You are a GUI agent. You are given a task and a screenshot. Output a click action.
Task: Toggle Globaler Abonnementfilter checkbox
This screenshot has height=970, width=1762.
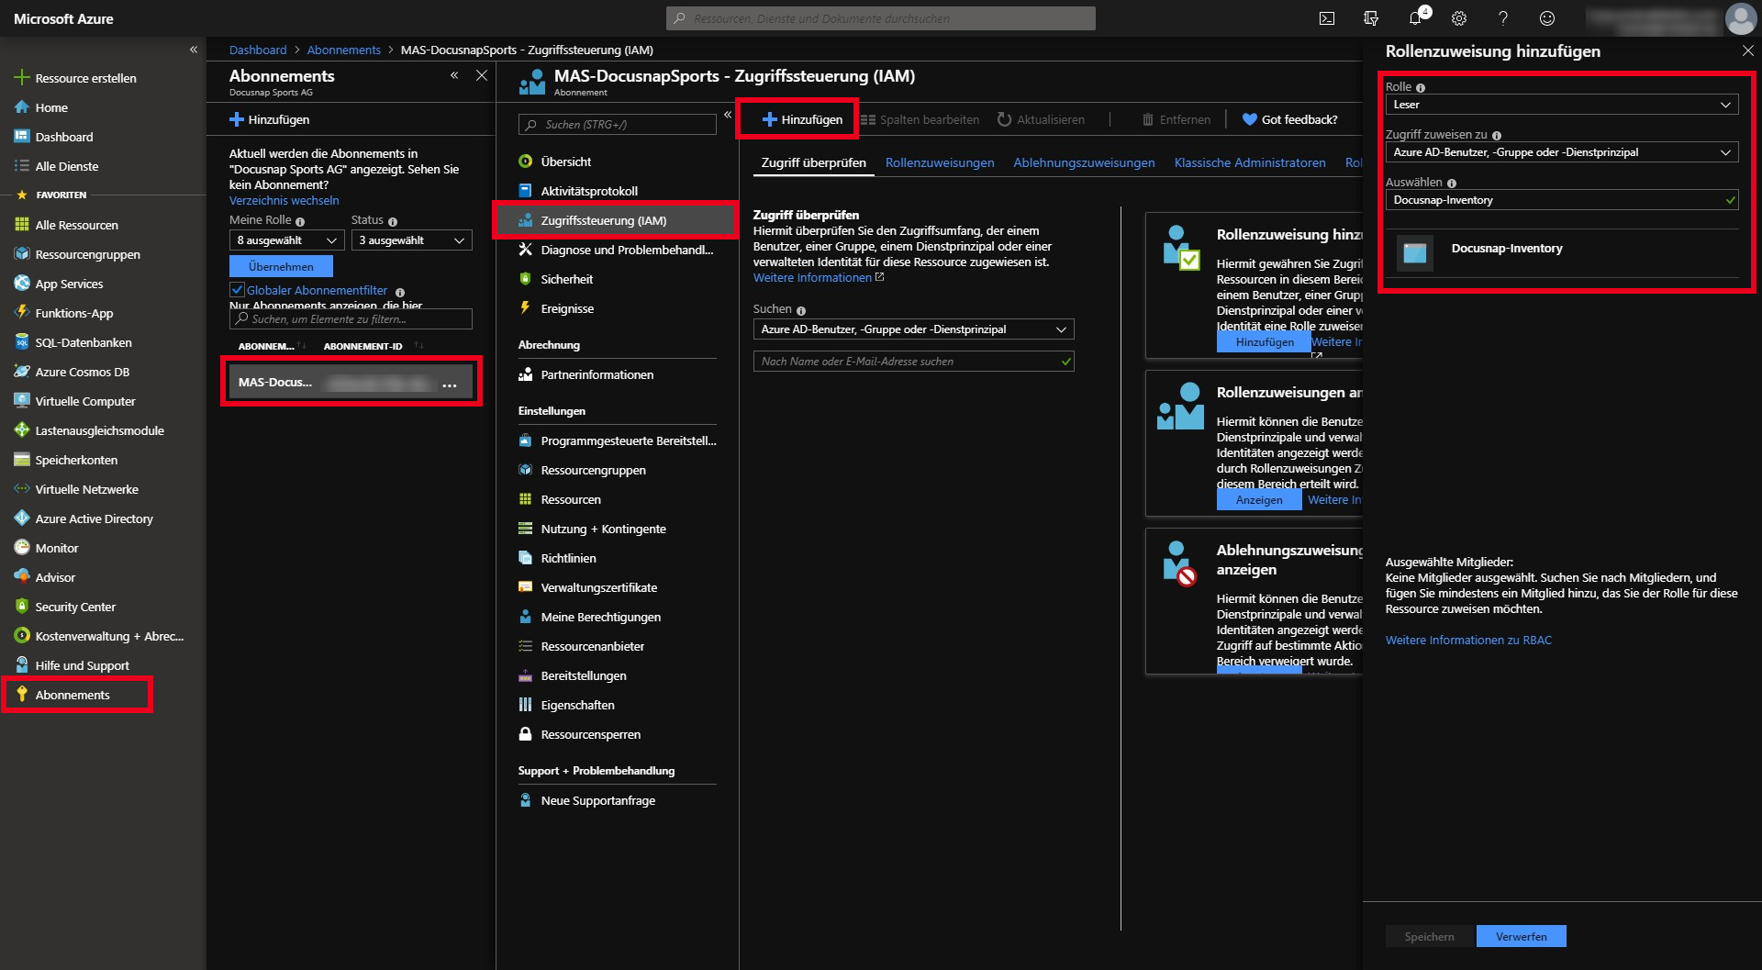pos(237,290)
